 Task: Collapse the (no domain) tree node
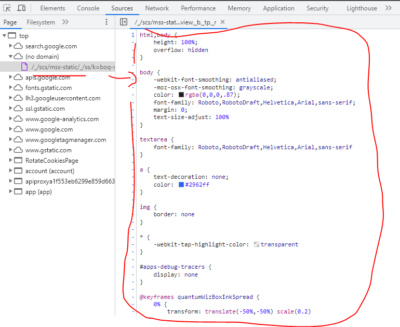coord(11,57)
